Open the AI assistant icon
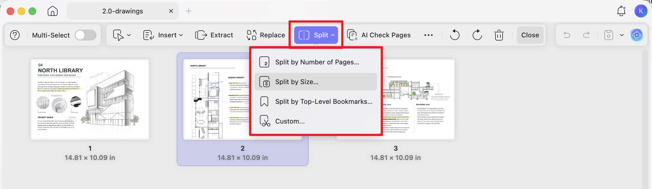Viewport: 652px width, 189px height. (x=637, y=35)
